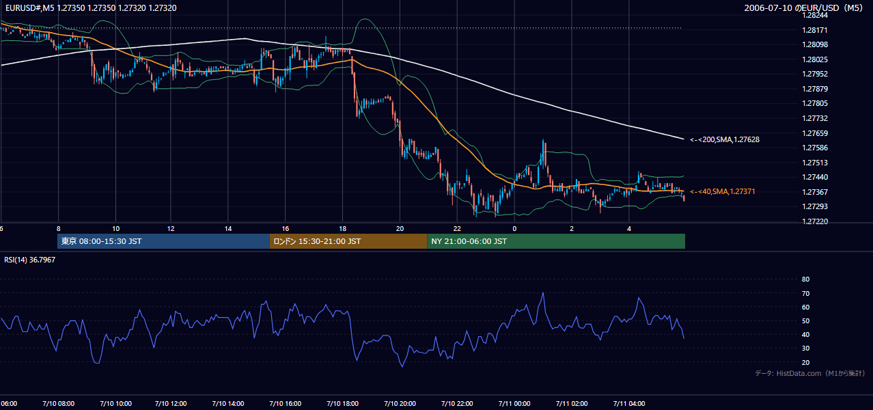This screenshot has width=873, height=410.
Task: Click the 7/10 14:00 time axis label
Action: 229,404
